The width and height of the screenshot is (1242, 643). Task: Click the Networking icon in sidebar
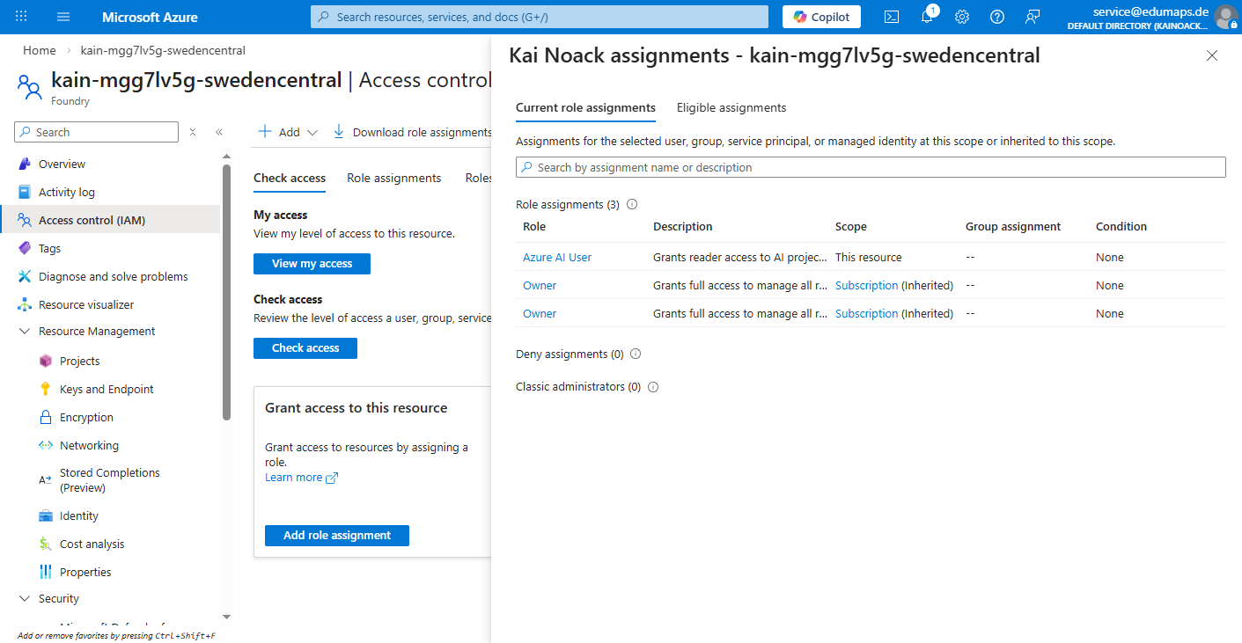tap(46, 445)
